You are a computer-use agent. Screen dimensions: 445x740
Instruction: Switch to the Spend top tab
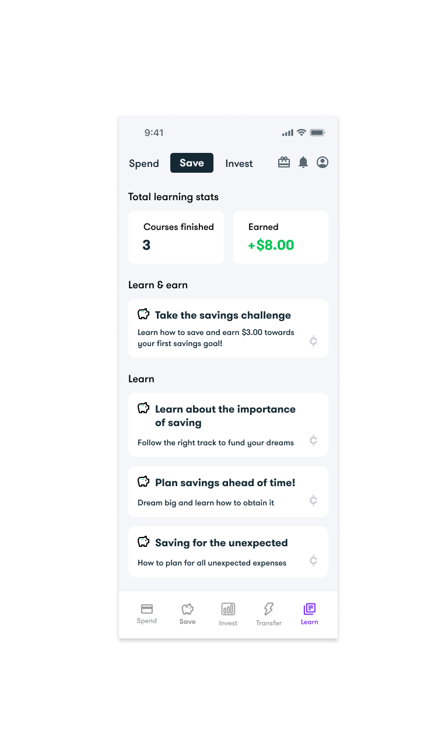tap(144, 163)
